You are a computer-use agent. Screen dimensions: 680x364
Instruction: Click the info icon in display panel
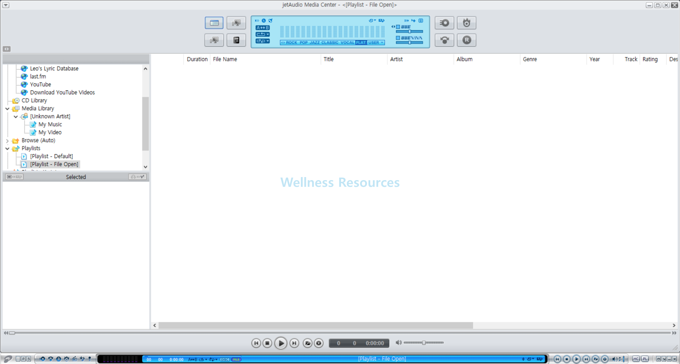pos(421,20)
